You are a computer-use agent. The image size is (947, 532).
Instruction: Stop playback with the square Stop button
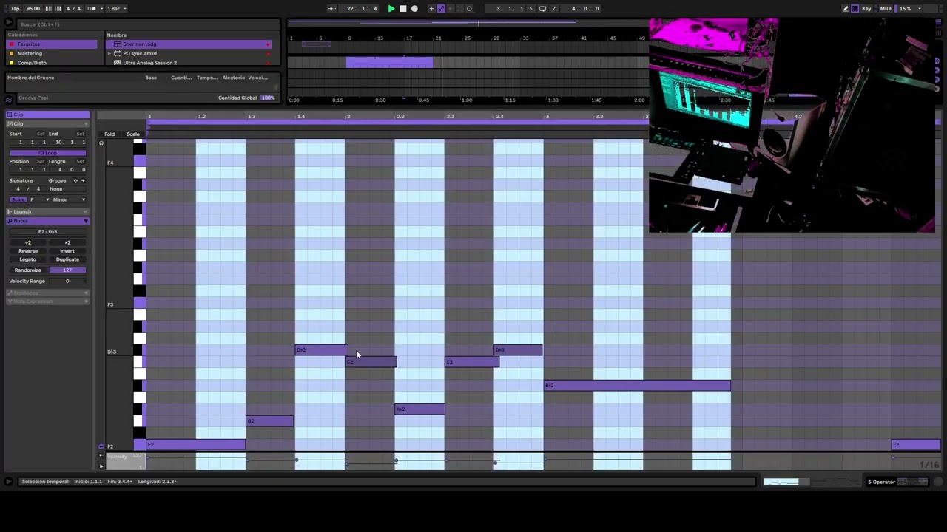point(403,9)
